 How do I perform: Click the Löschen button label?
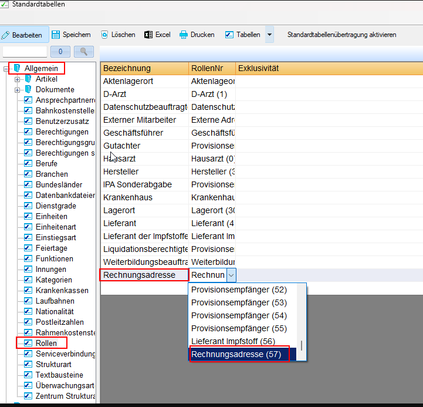point(123,35)
